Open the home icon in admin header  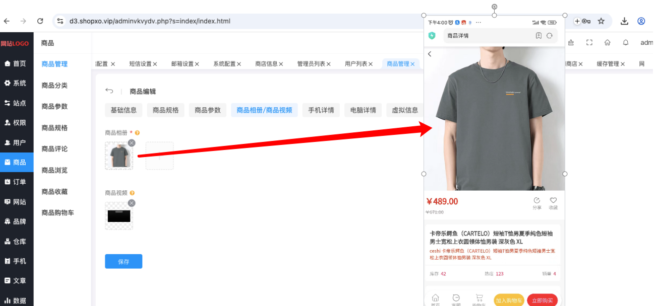pyautogui.click(x=608, y=43)
